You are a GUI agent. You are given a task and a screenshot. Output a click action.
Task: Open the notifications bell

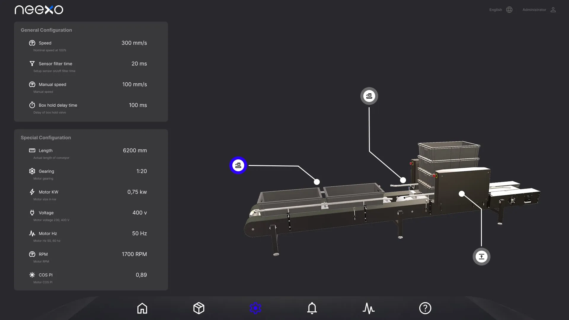pos(312,308)
